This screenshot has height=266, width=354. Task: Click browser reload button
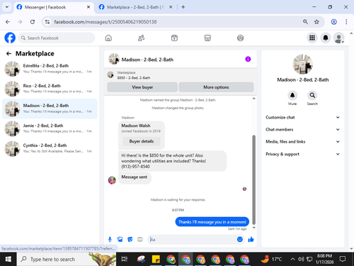tap(33, 22)
